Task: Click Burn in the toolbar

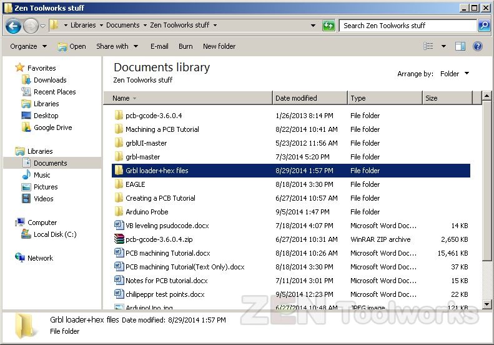Action: (x=185, y=46)
